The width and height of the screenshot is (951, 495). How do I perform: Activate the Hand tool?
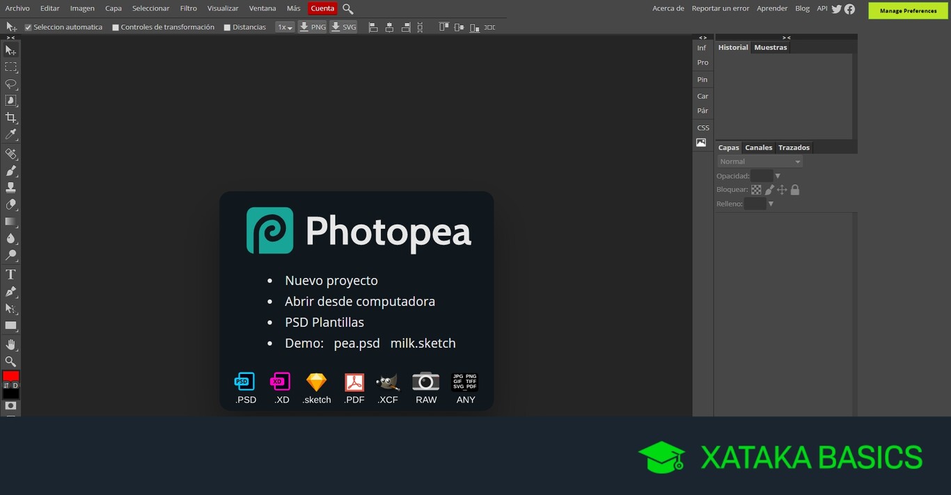point(10,345)
